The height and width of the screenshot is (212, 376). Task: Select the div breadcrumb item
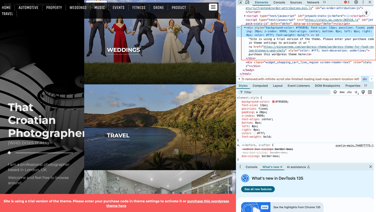tap(365, 79)
